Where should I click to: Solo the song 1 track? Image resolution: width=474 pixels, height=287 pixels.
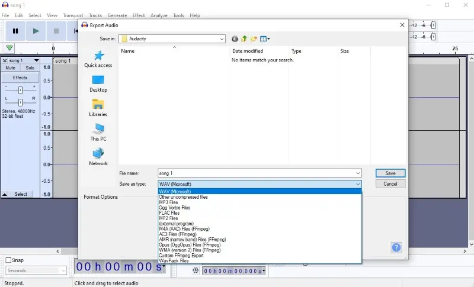[x=30, y=68]
